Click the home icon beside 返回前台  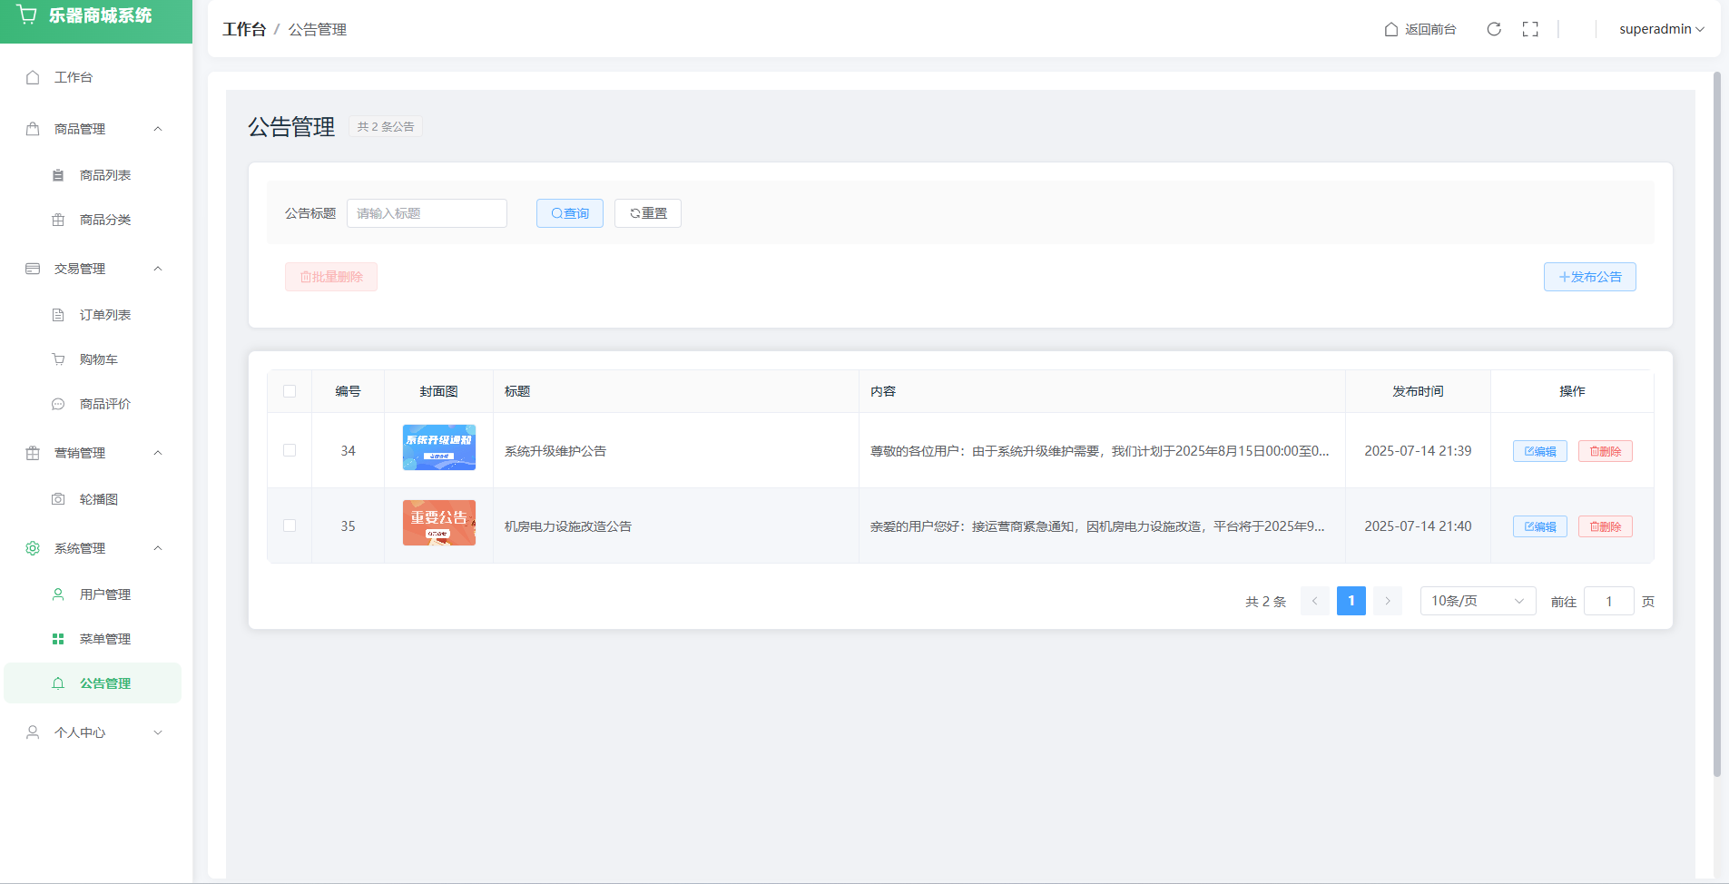click(1390, 29)
